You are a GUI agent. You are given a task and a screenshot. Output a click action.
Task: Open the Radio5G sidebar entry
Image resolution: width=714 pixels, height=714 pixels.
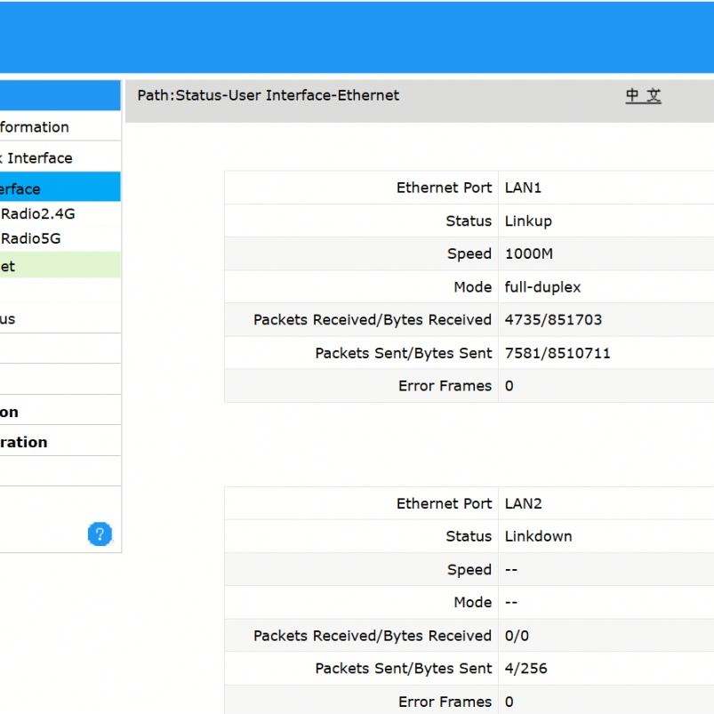(x=30, y=238)
